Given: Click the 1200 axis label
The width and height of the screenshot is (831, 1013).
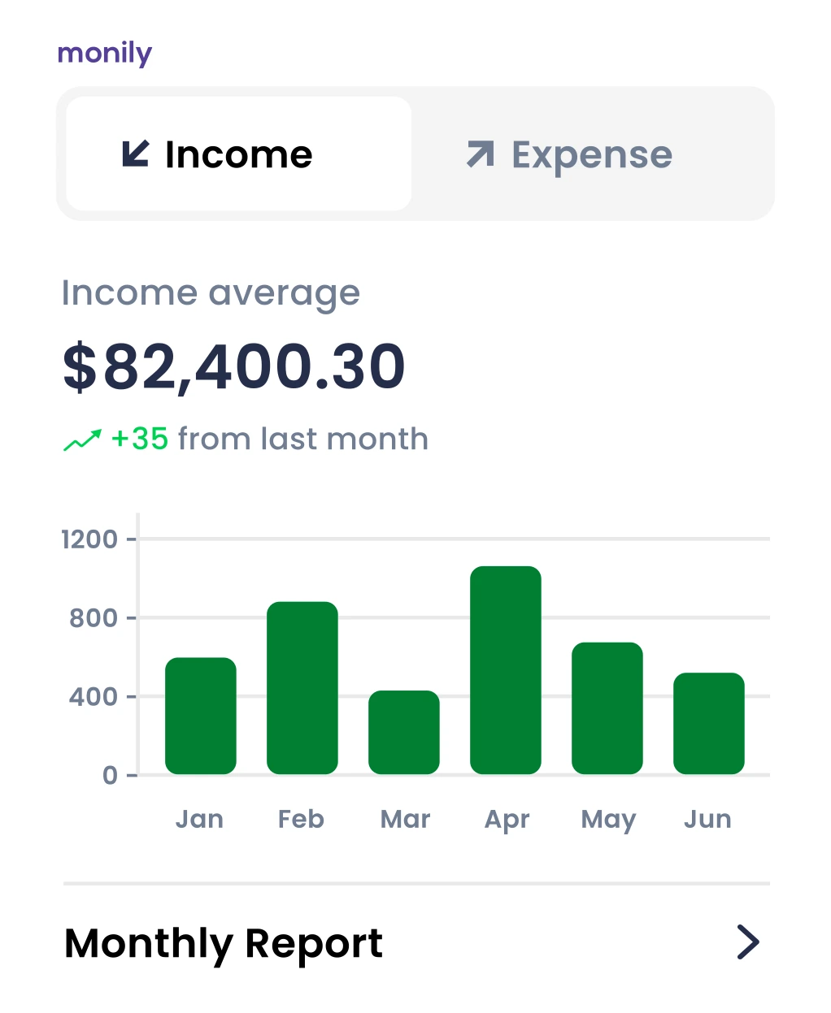Looking at the screenshot, I should (x=89, y=539).
